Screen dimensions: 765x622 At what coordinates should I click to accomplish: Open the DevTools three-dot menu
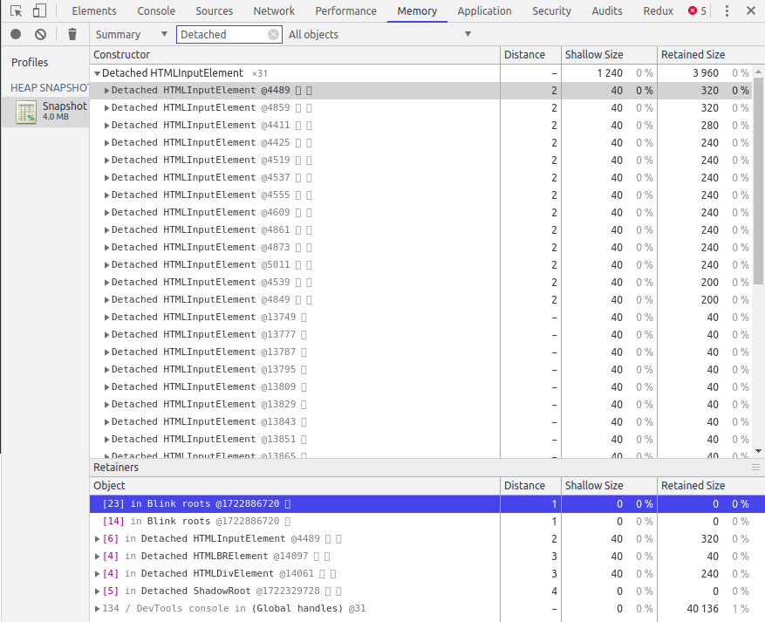(x=727, y=10)
